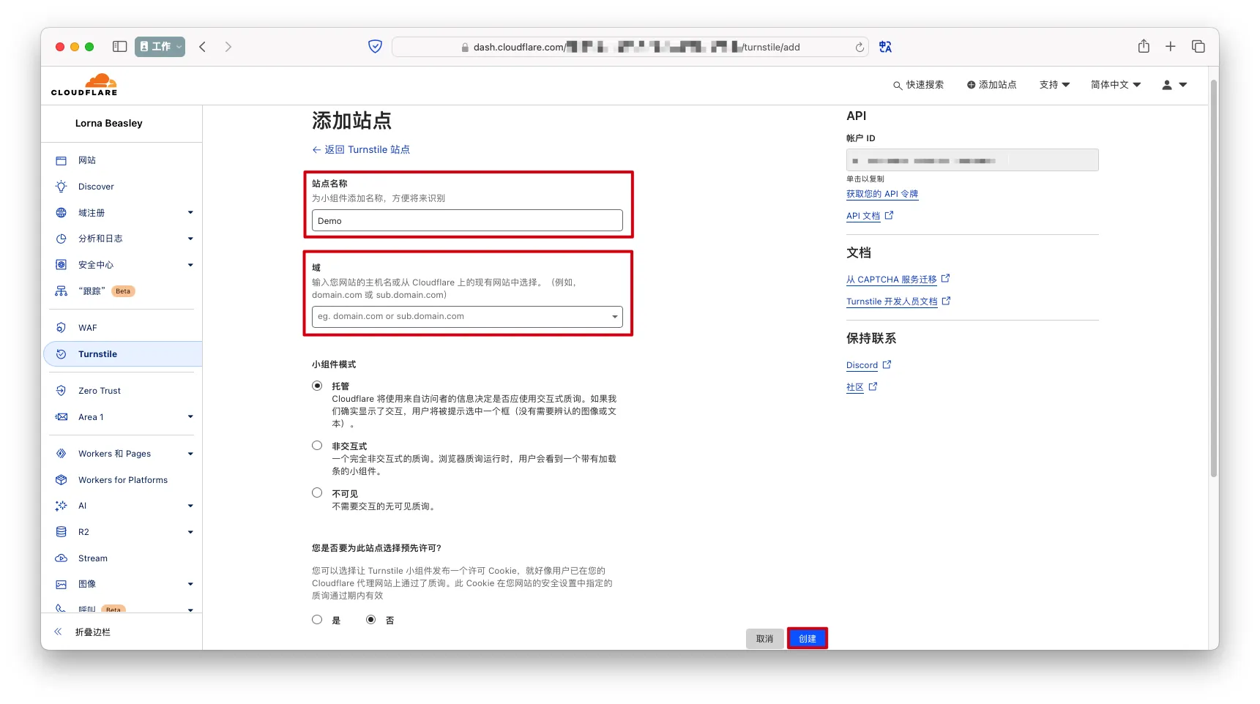Open the Discord link

click(x=868, y=365)
